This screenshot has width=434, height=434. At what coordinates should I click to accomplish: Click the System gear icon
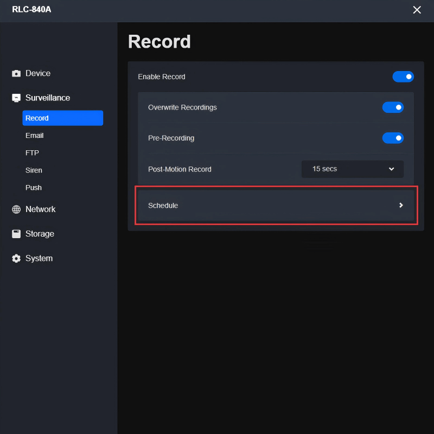[16, 258]
